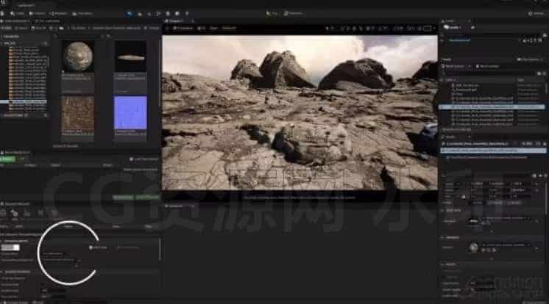Click the highlighted actor row in Outliner list
549x304 pixels.
point(492,107)
